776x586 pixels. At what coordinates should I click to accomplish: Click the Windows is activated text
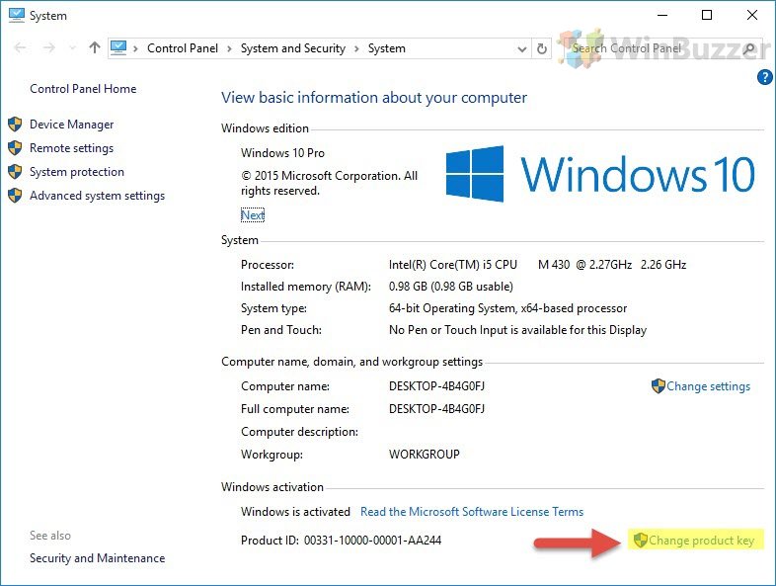(295, 512)
